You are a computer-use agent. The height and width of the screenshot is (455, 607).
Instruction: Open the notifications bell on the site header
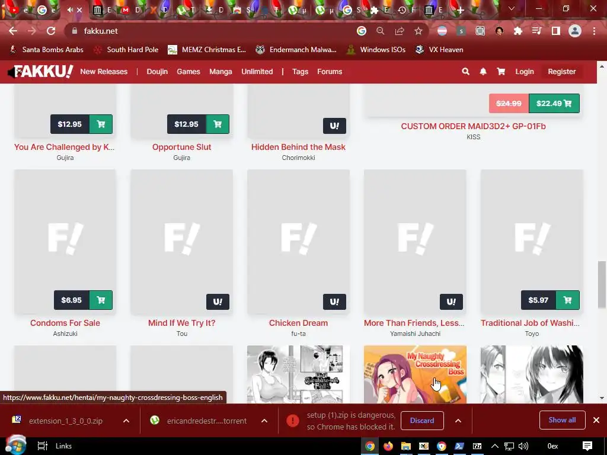[483, 71]
